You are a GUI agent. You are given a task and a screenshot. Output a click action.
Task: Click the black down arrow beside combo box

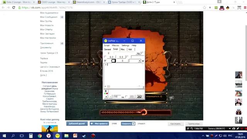point(143,61)
